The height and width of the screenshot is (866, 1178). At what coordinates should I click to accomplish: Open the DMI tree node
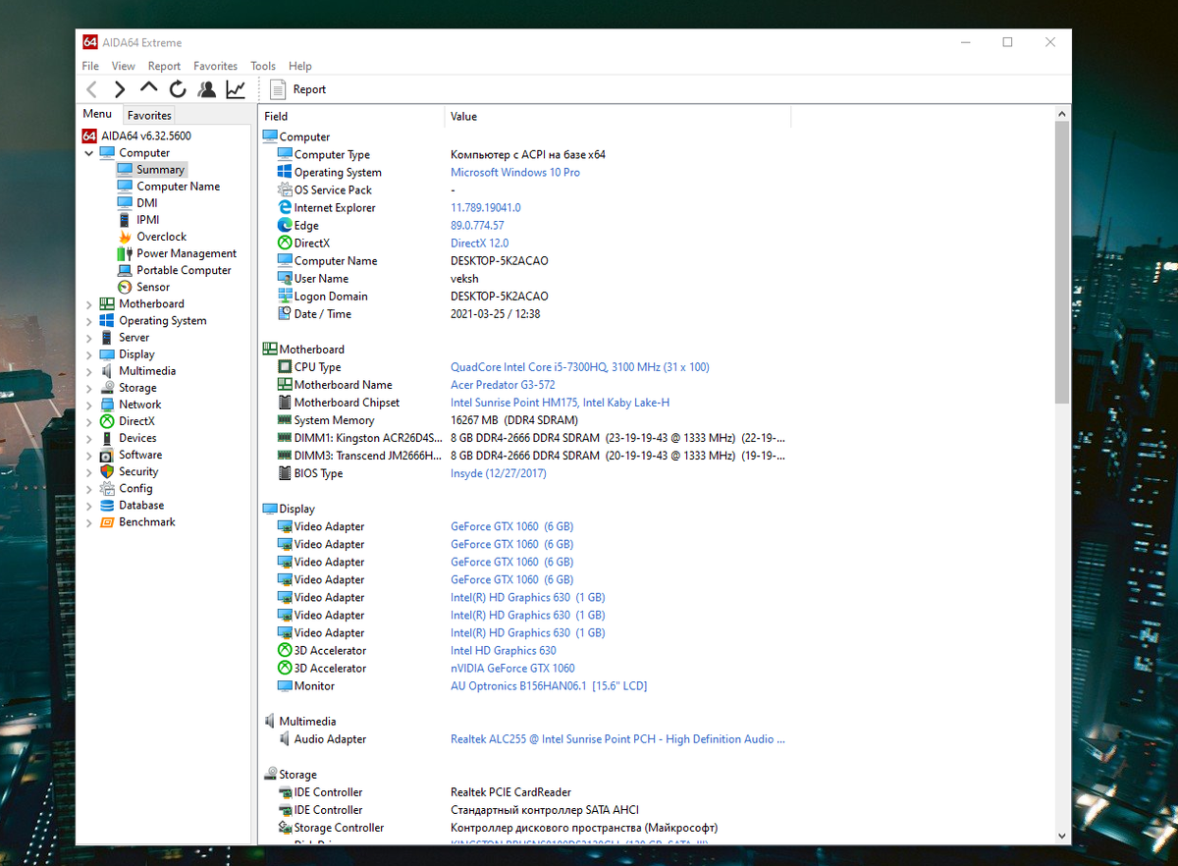point(146,202)
